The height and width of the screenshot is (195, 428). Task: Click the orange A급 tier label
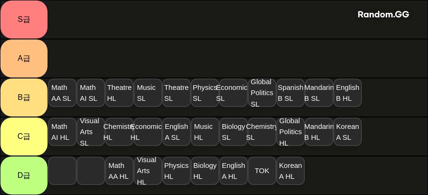24,58
